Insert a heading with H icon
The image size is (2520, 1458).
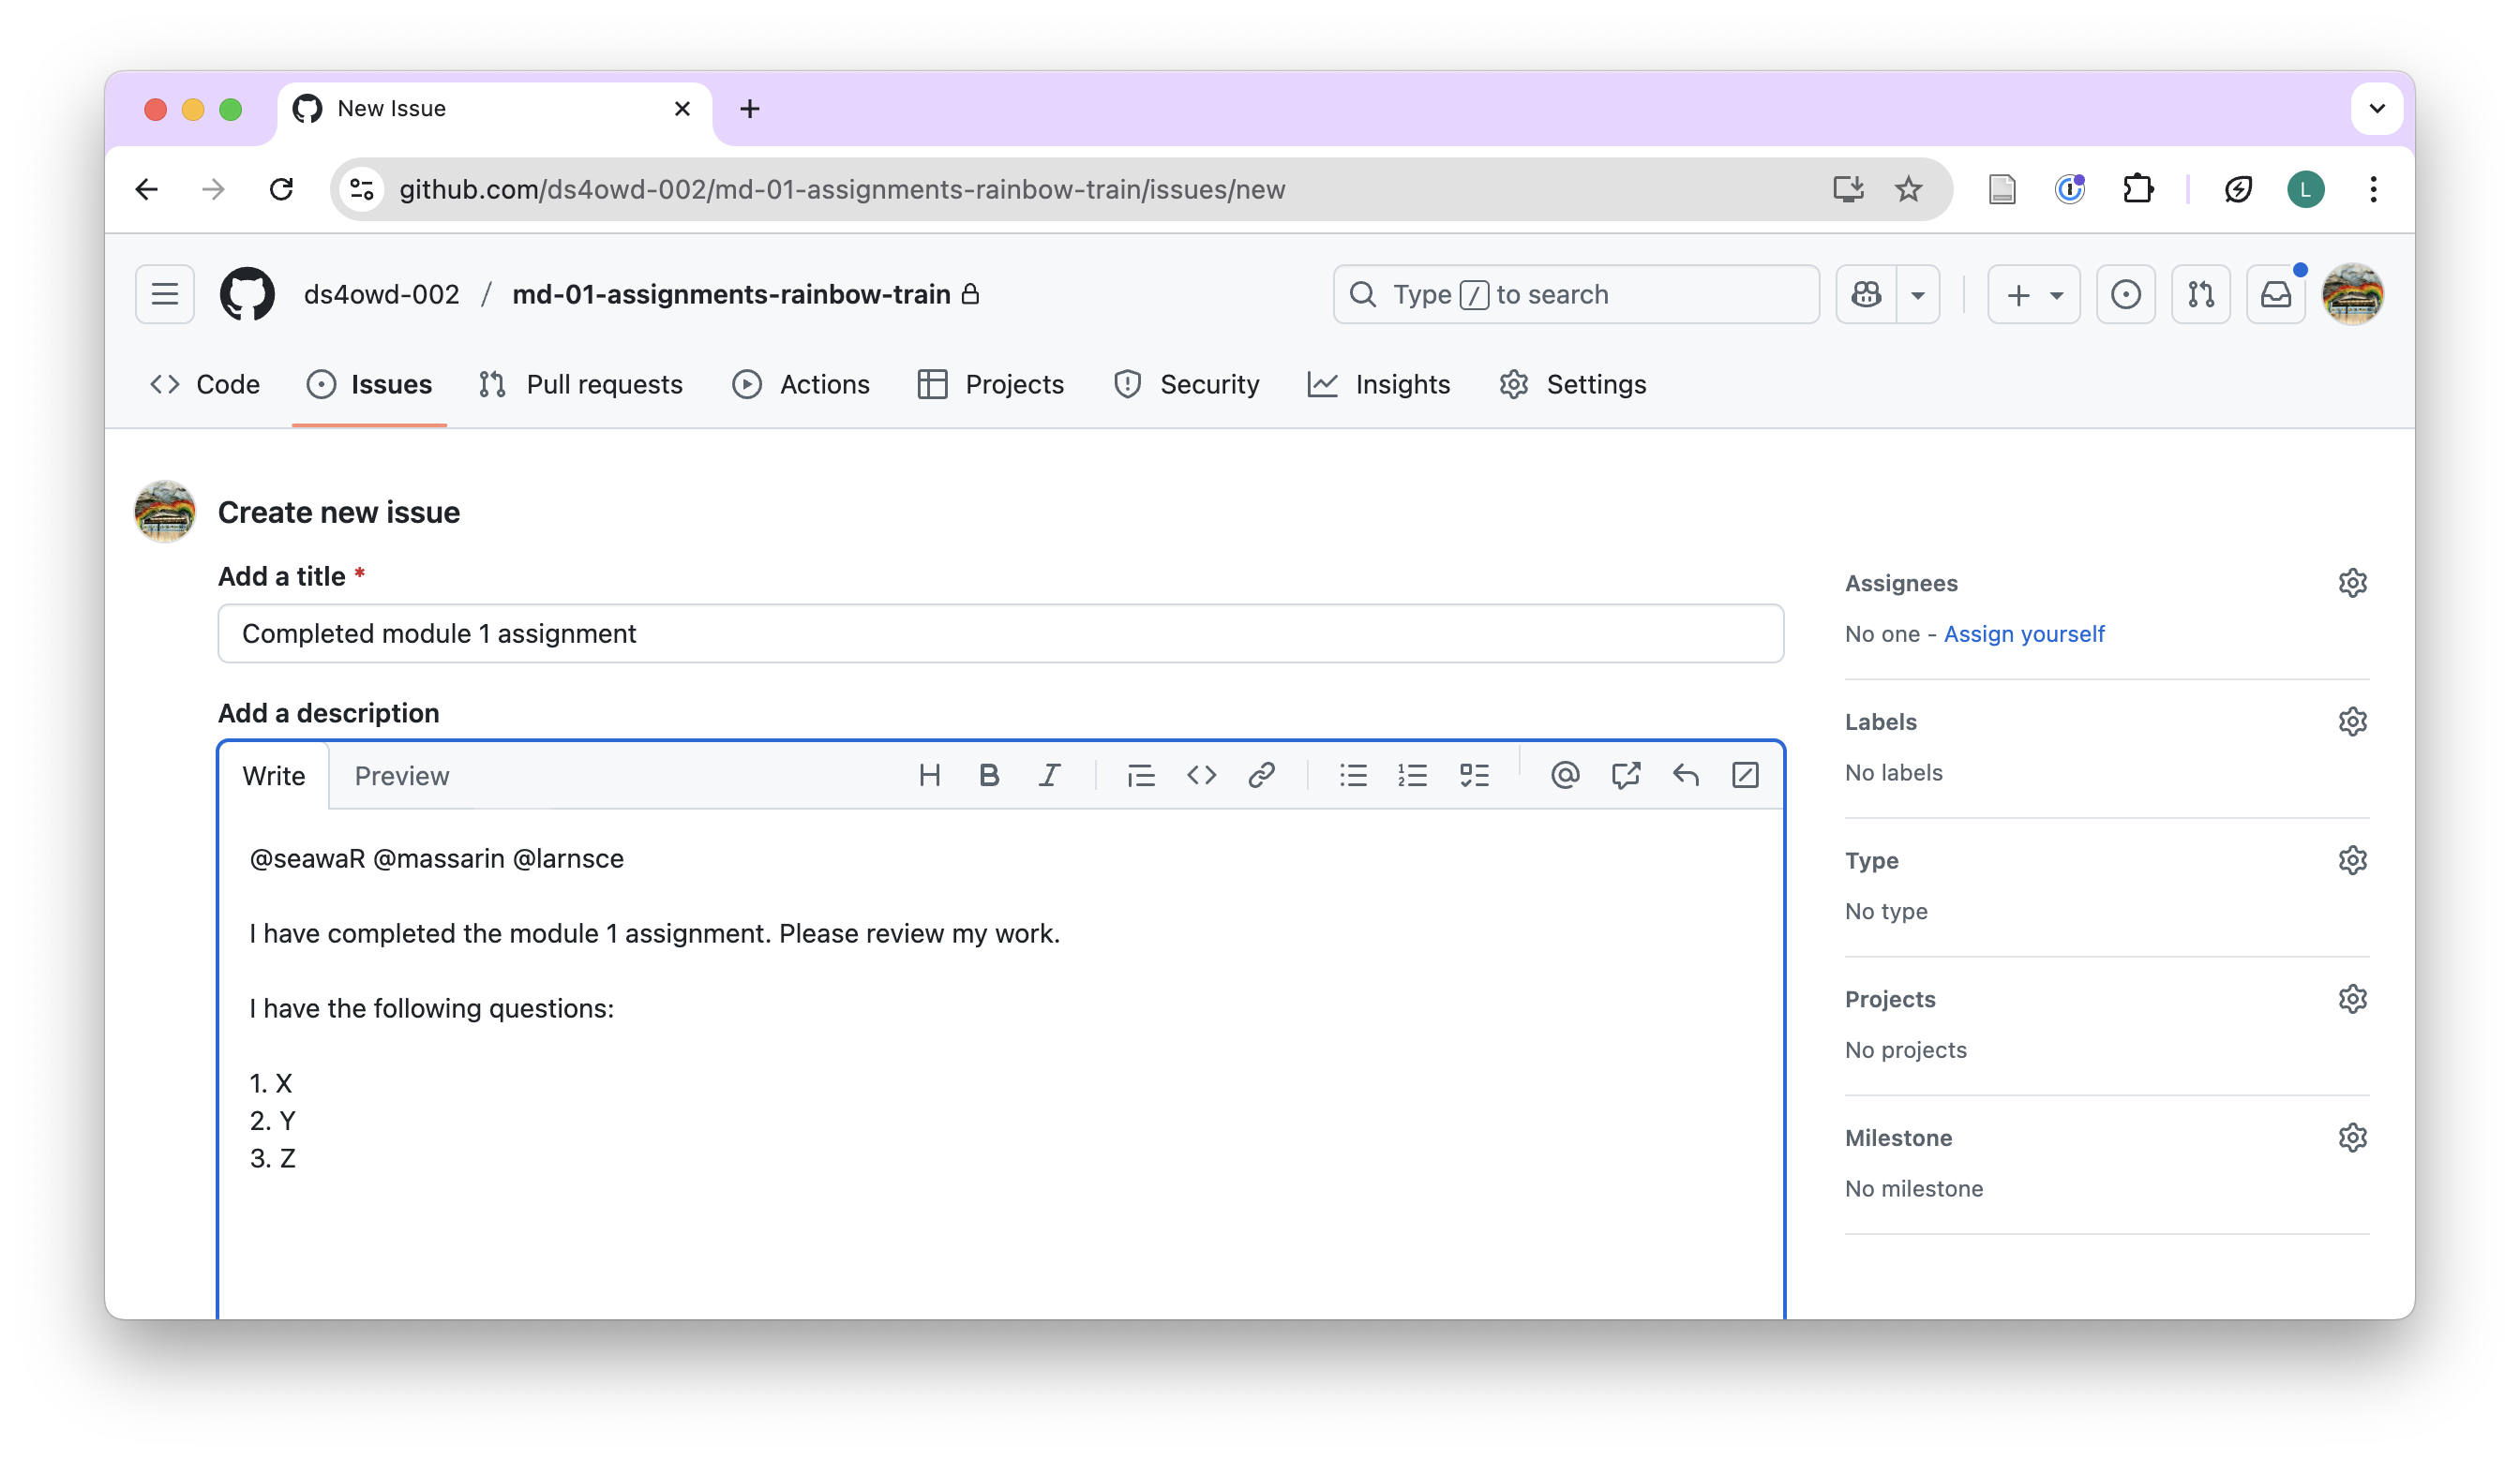929,776
